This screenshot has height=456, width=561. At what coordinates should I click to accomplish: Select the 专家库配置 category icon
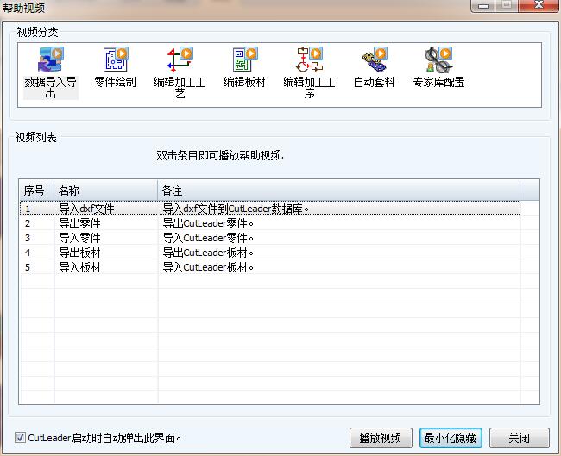click(438, 59)
